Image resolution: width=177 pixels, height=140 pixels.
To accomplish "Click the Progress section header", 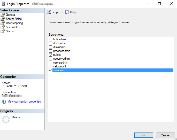I will pos(22,111).
